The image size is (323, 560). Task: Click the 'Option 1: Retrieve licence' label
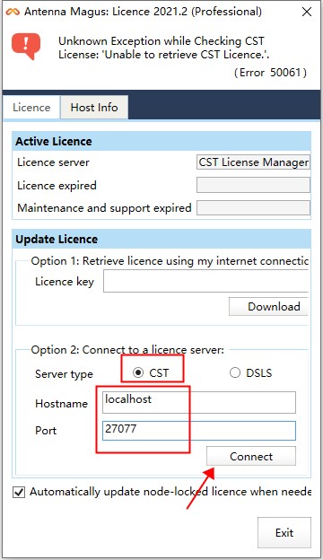pyautogui.click(x=170, y=261)
